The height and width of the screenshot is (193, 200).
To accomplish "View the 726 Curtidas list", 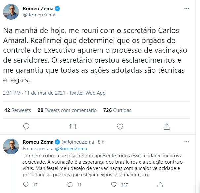I will [117, 110].
